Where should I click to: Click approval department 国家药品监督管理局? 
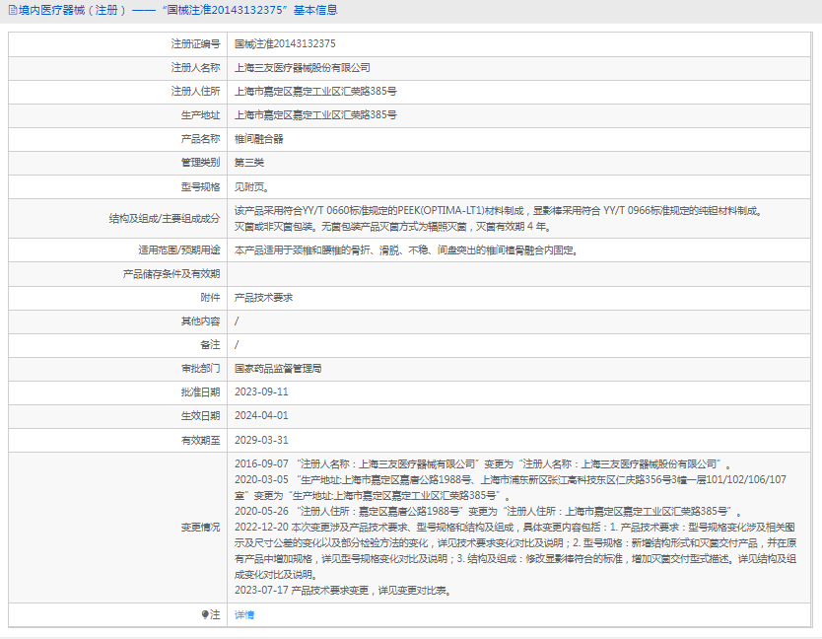click(278, 368)
